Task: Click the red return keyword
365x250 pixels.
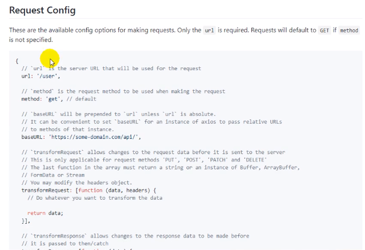Action: click(37, 213)
